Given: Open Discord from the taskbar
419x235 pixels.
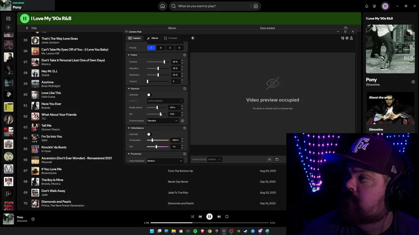Looking at the screenshot, I should [260, 231].
